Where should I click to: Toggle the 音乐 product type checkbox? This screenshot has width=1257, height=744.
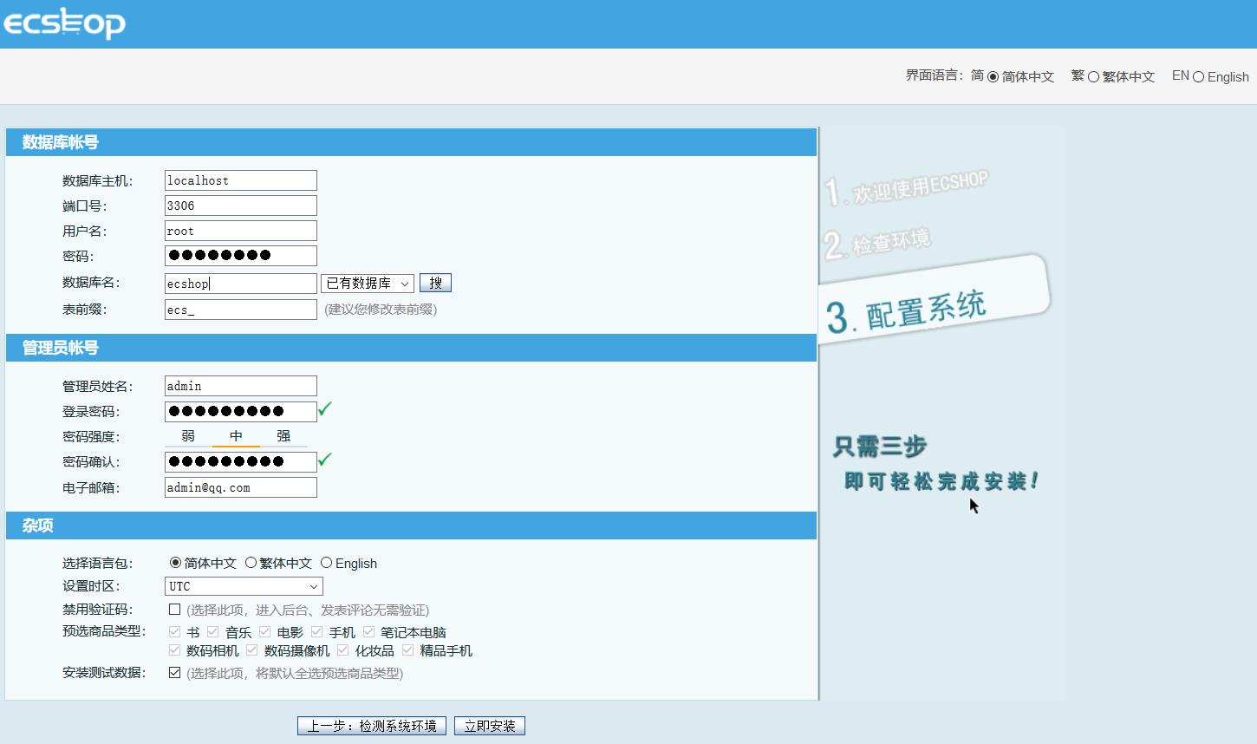pyautogui.click(x=213, y=632)
